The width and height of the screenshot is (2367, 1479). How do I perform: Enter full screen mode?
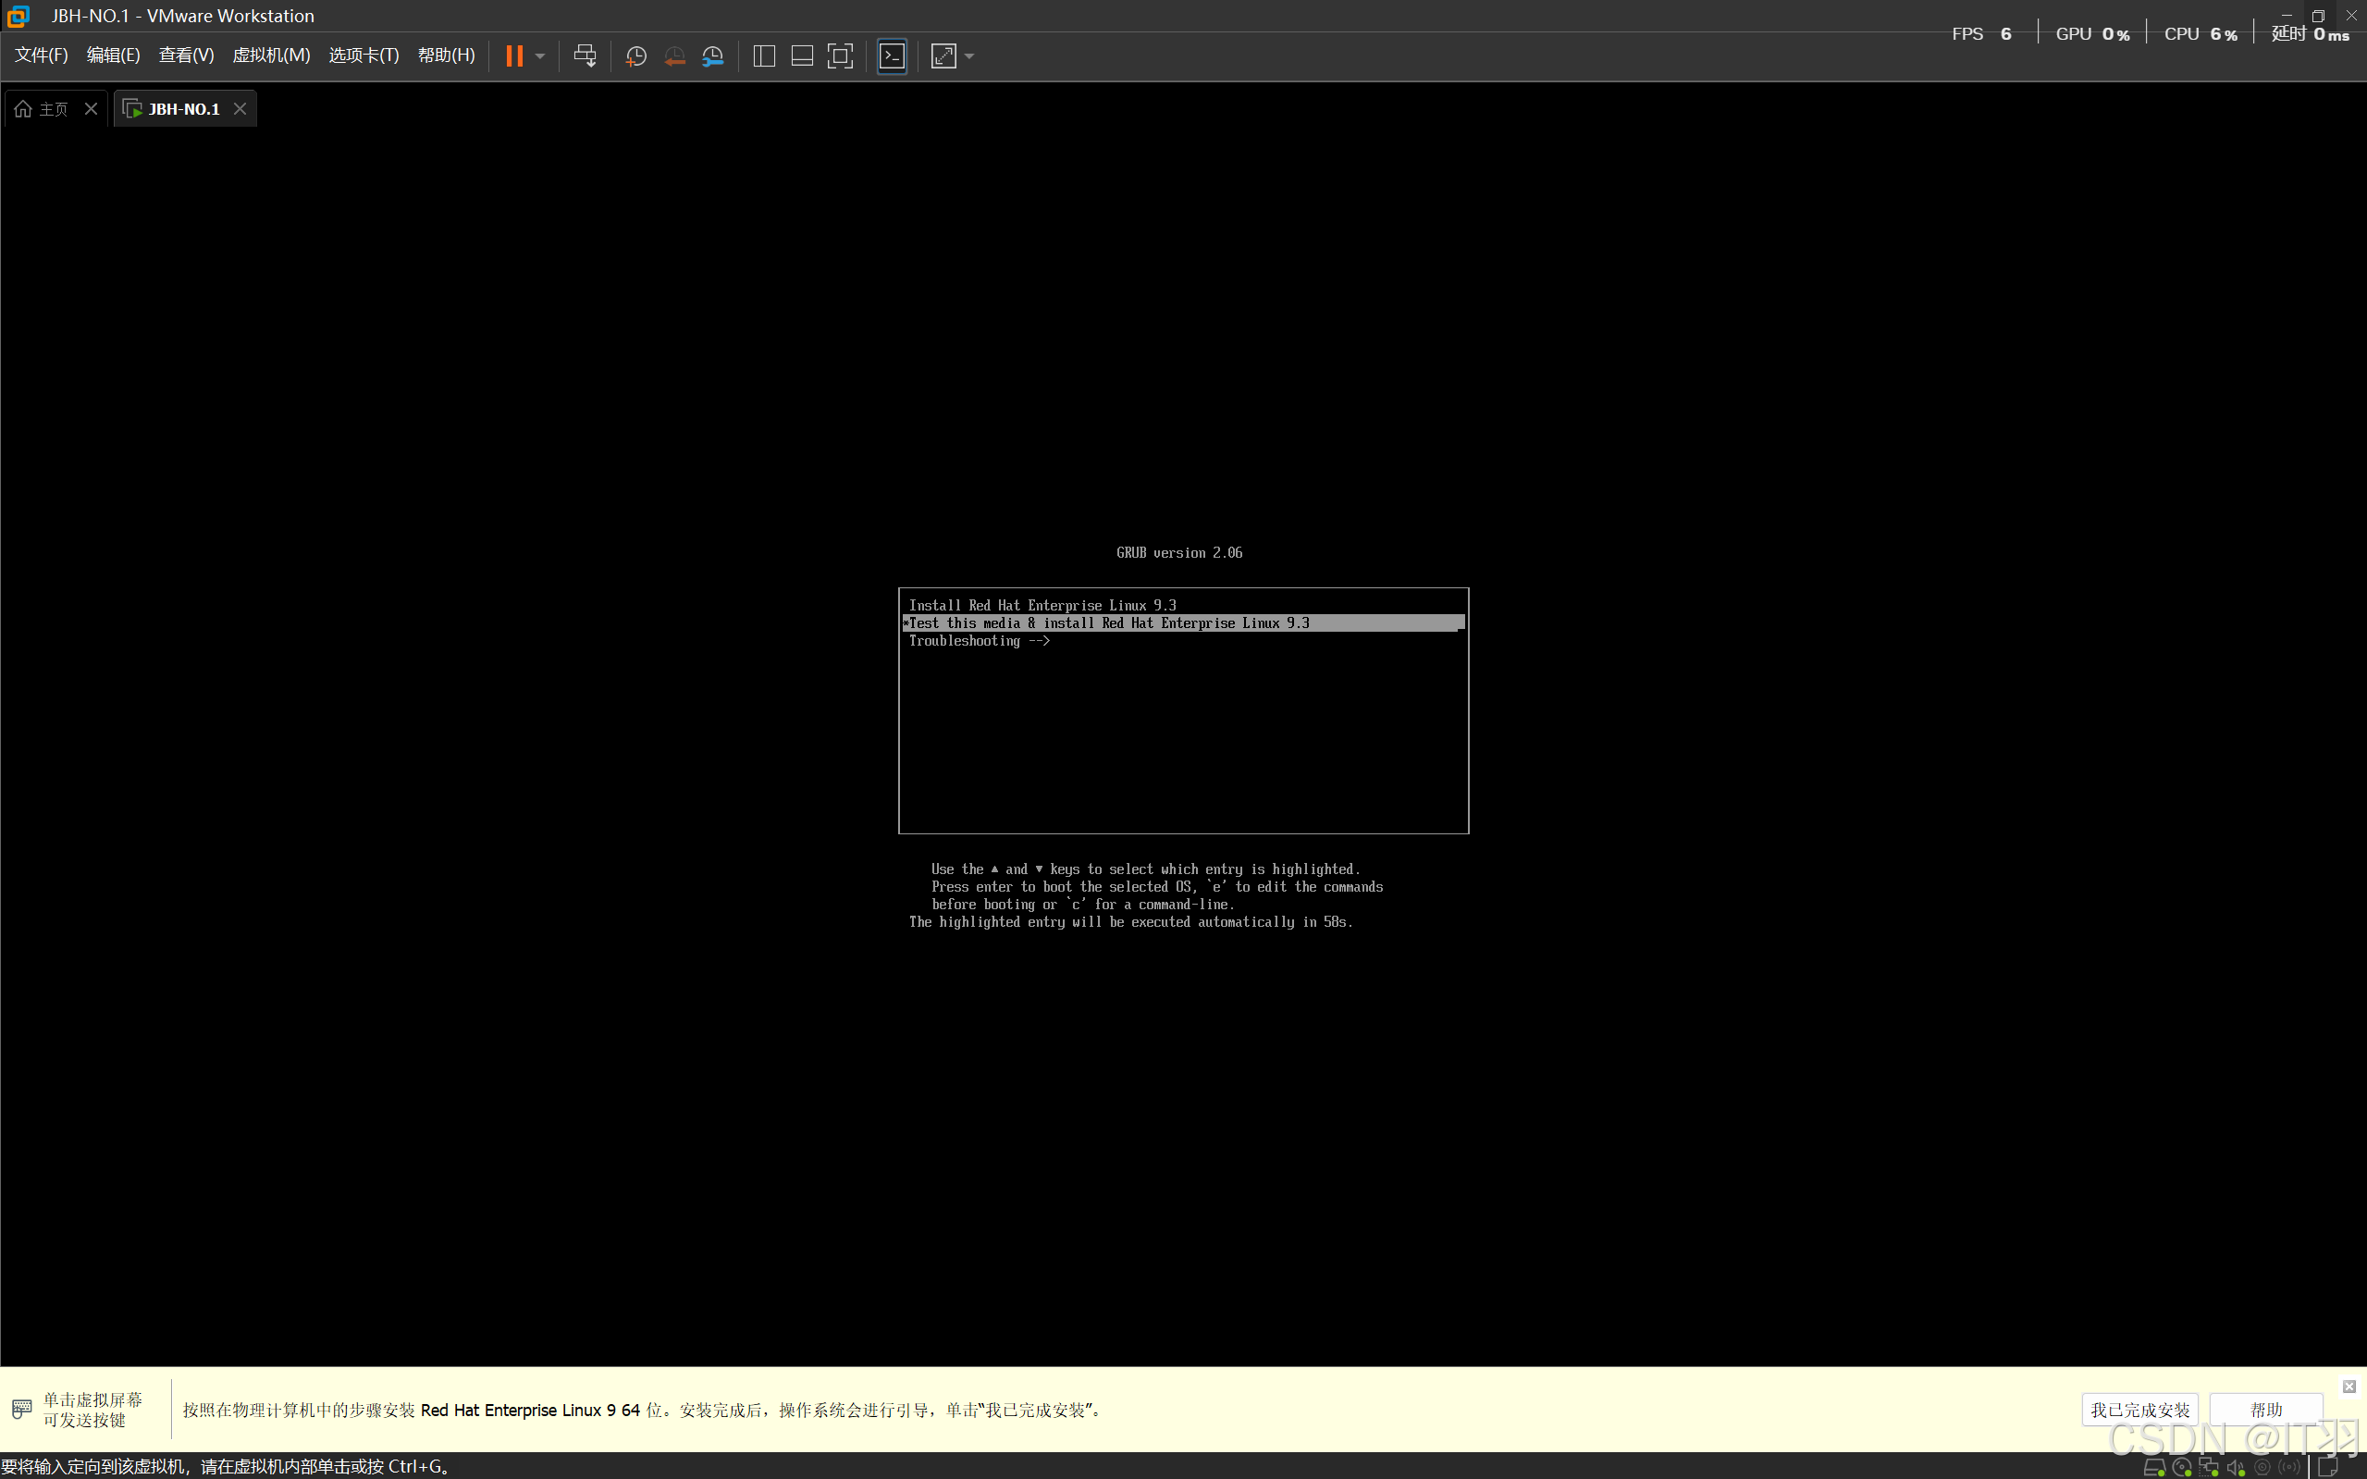tap(840, 55)
